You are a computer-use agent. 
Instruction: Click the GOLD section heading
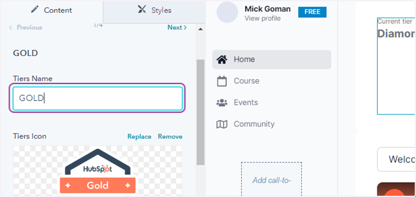coord(25,53)
